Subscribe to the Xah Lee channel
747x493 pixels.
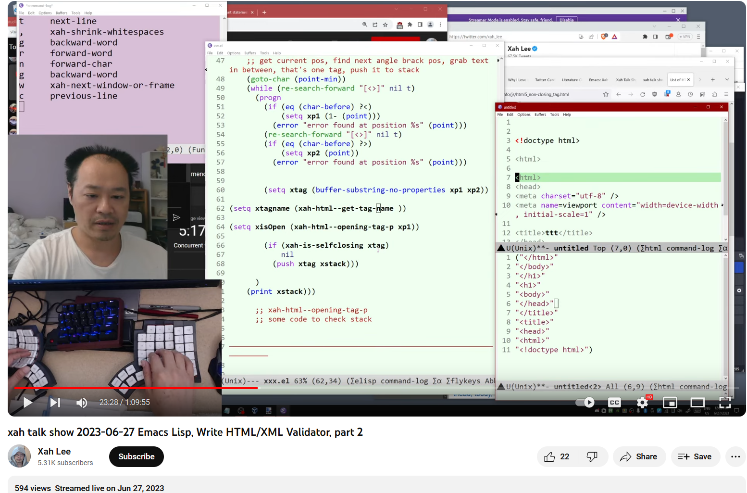tap(137, 456)
